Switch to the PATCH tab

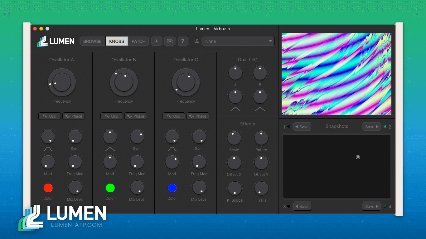point(138,41)
